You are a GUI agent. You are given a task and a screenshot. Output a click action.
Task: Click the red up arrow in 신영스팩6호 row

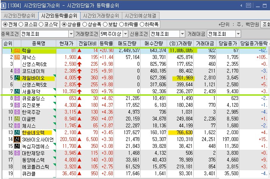pos(79,64)
